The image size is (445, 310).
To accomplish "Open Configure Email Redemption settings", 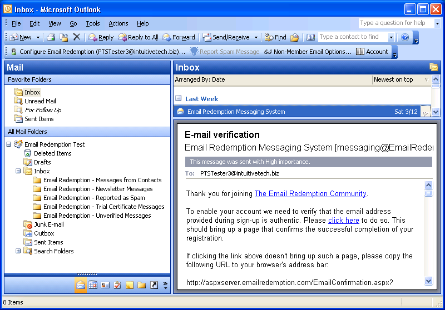I will (98, 52).
